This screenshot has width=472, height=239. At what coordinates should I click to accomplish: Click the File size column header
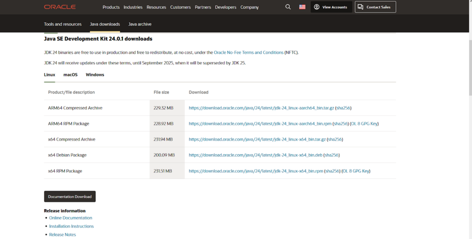pyautogui.click(x=161, y=92)
